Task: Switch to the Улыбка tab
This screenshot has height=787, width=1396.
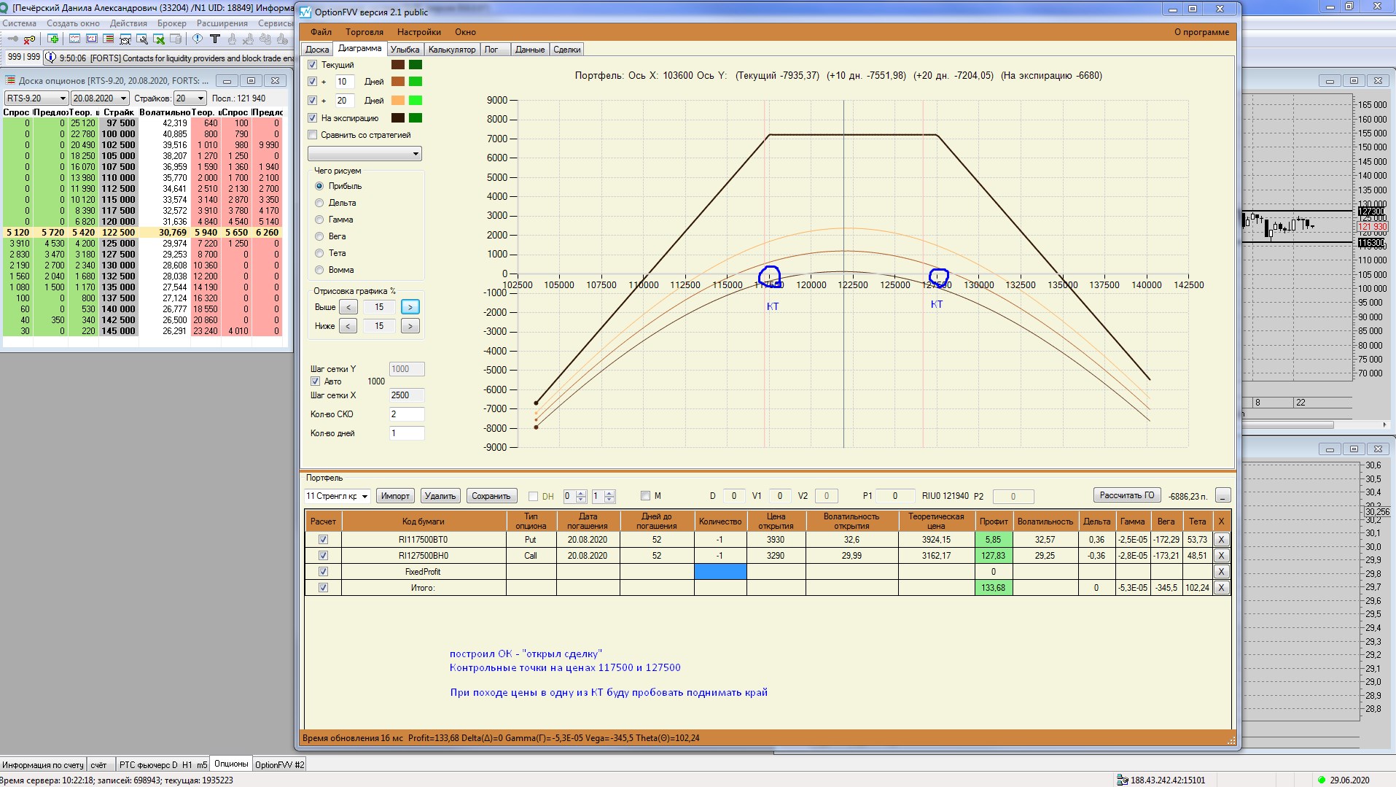Action: (x=404, y=50)
